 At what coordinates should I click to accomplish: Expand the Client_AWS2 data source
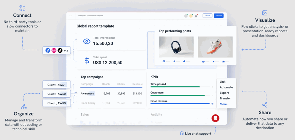57,94
